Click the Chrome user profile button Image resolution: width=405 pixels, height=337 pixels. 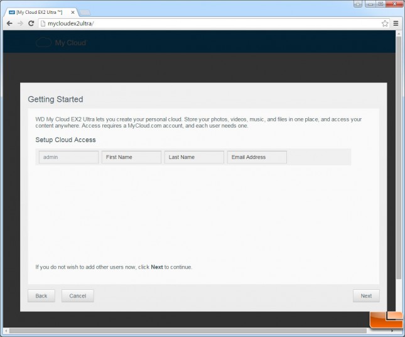click(358, 4)
